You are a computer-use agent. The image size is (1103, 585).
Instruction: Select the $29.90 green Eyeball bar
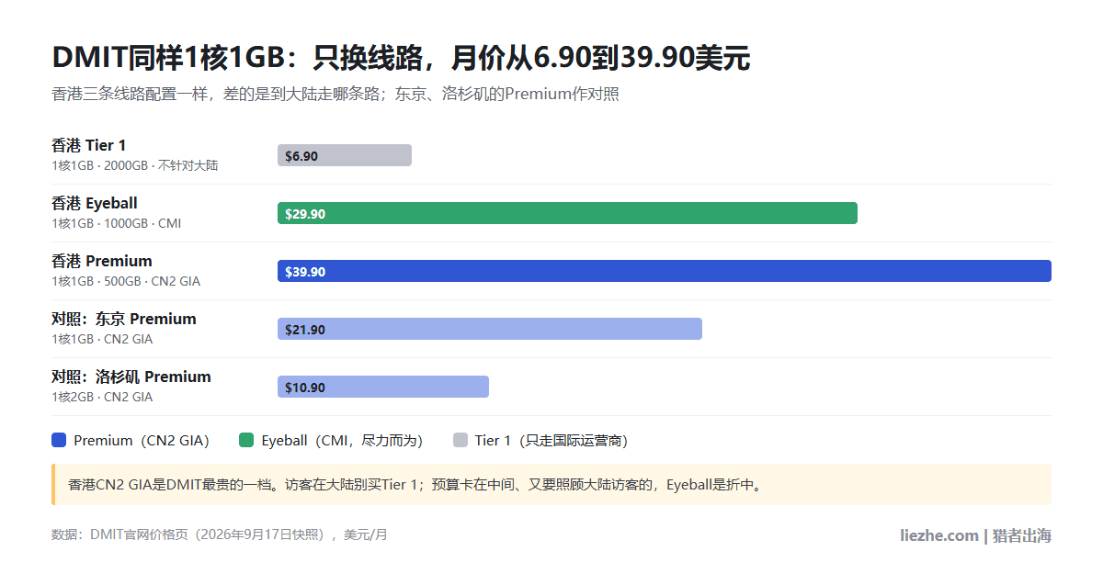pos(567,213)
